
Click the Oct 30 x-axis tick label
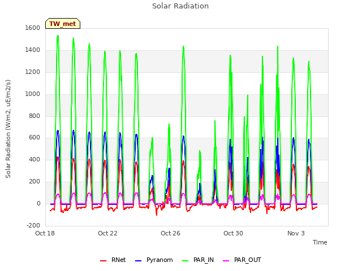click(233, 233)
